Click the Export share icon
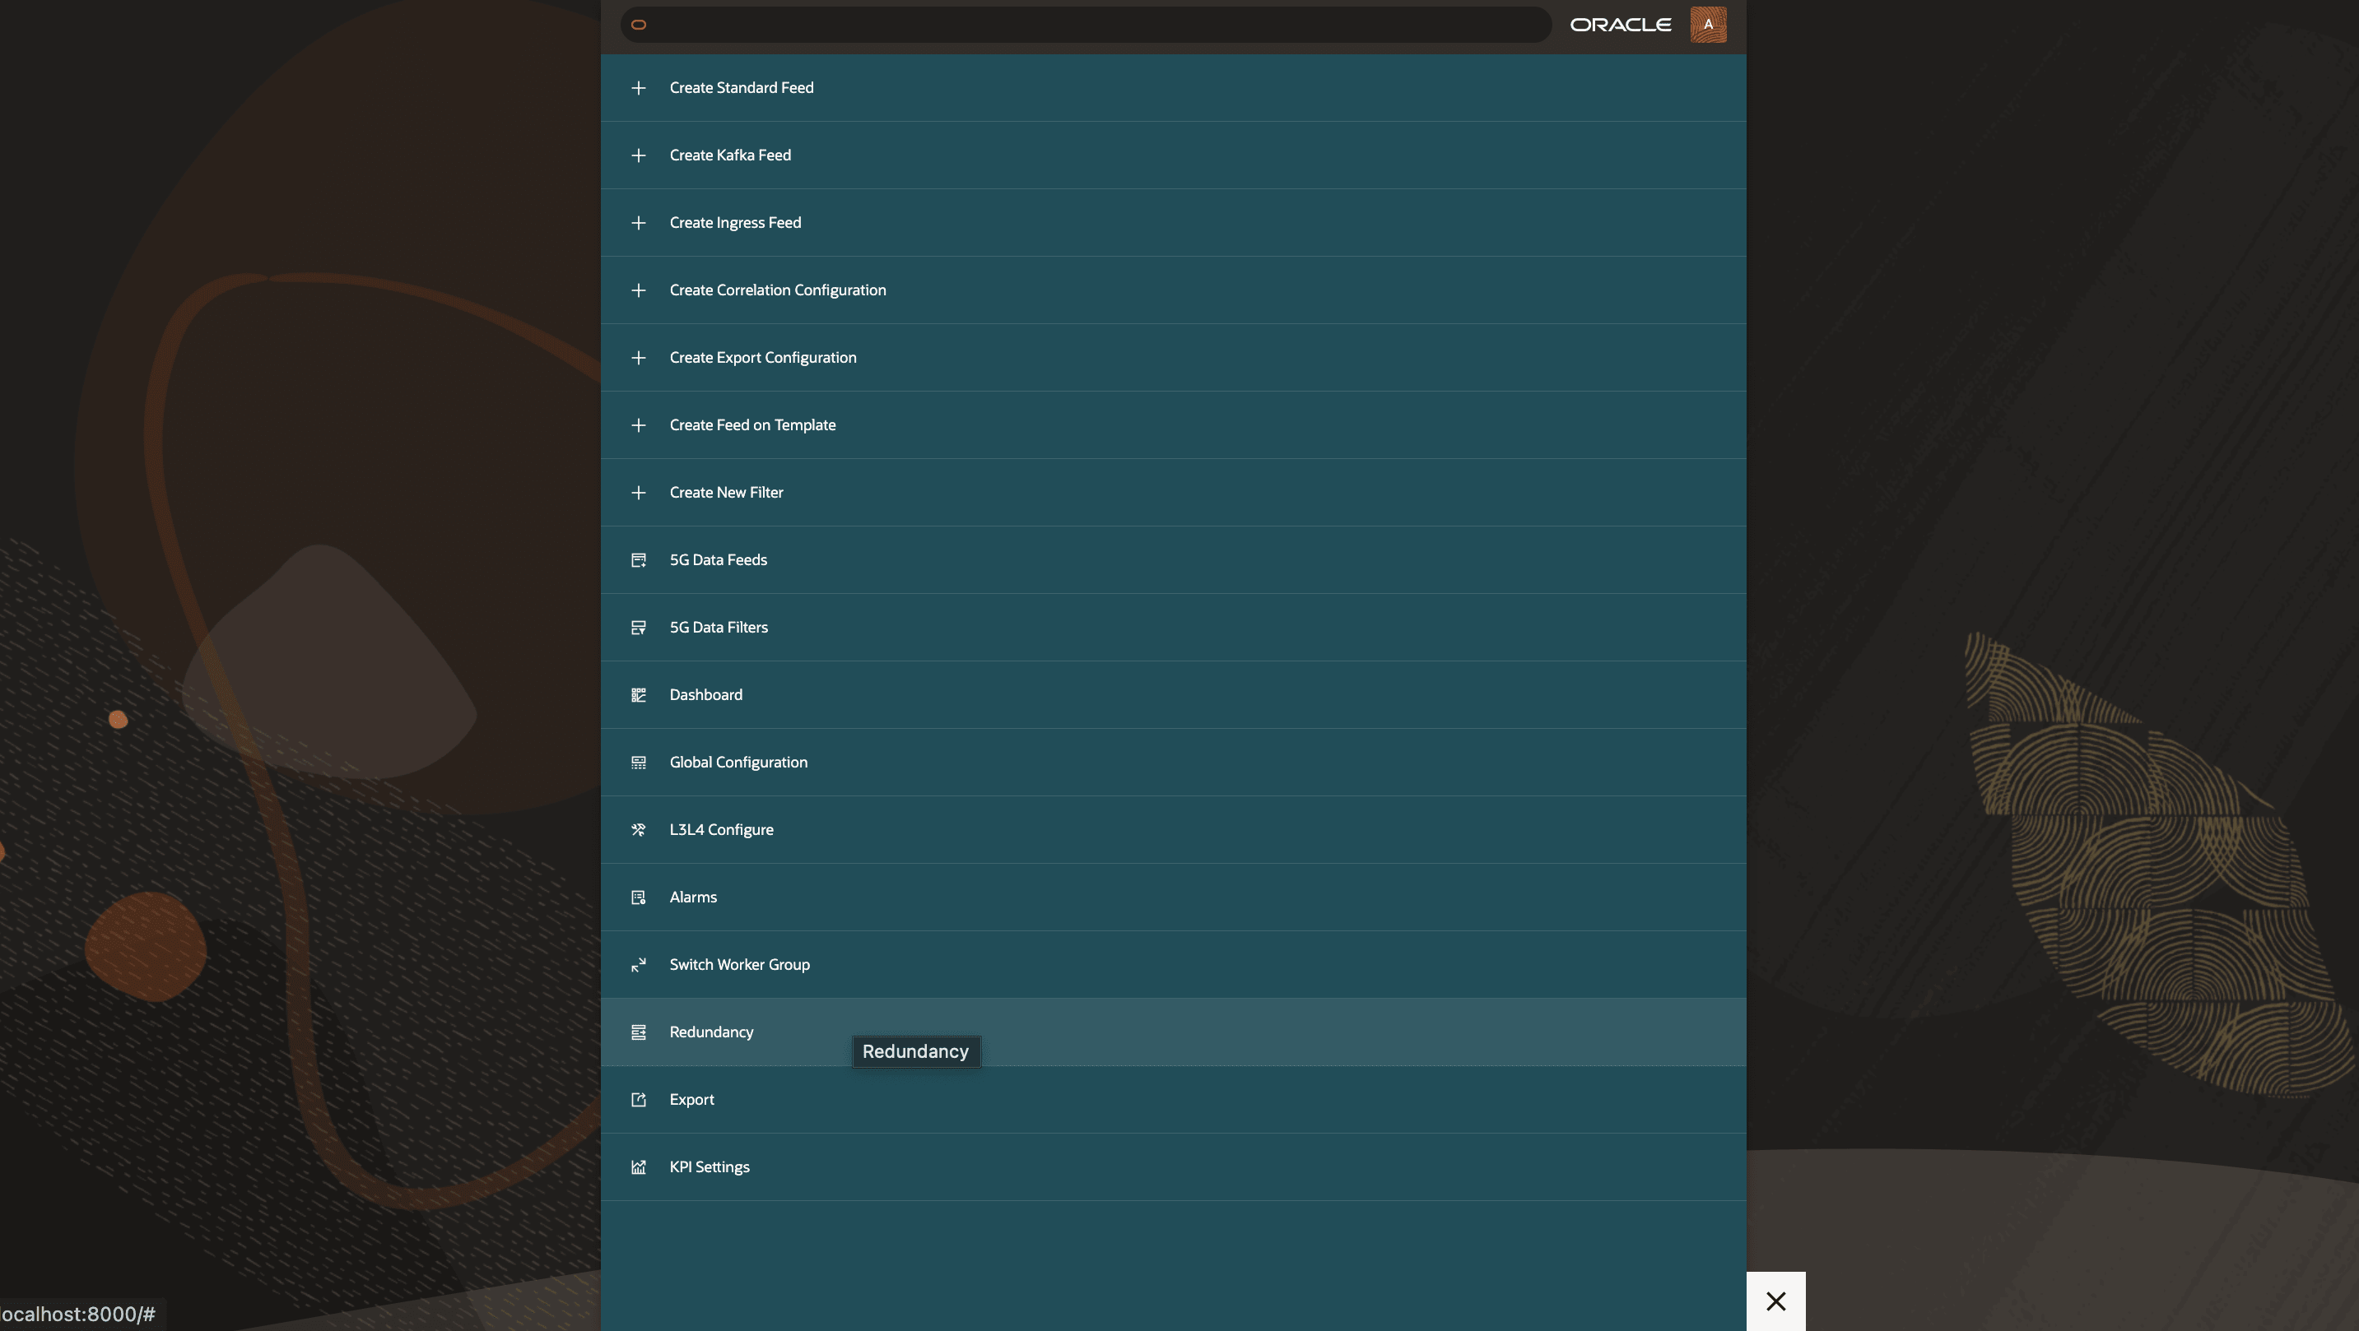 [x=638, y=1099]
